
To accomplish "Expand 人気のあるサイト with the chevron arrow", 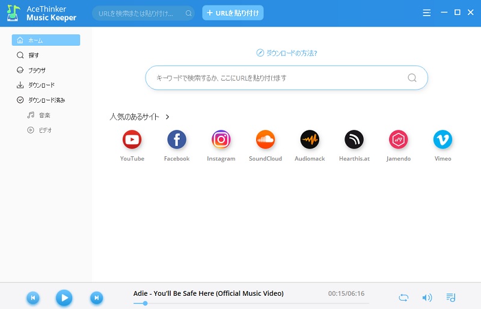I will pyautogui.click(x=167, y=117).
